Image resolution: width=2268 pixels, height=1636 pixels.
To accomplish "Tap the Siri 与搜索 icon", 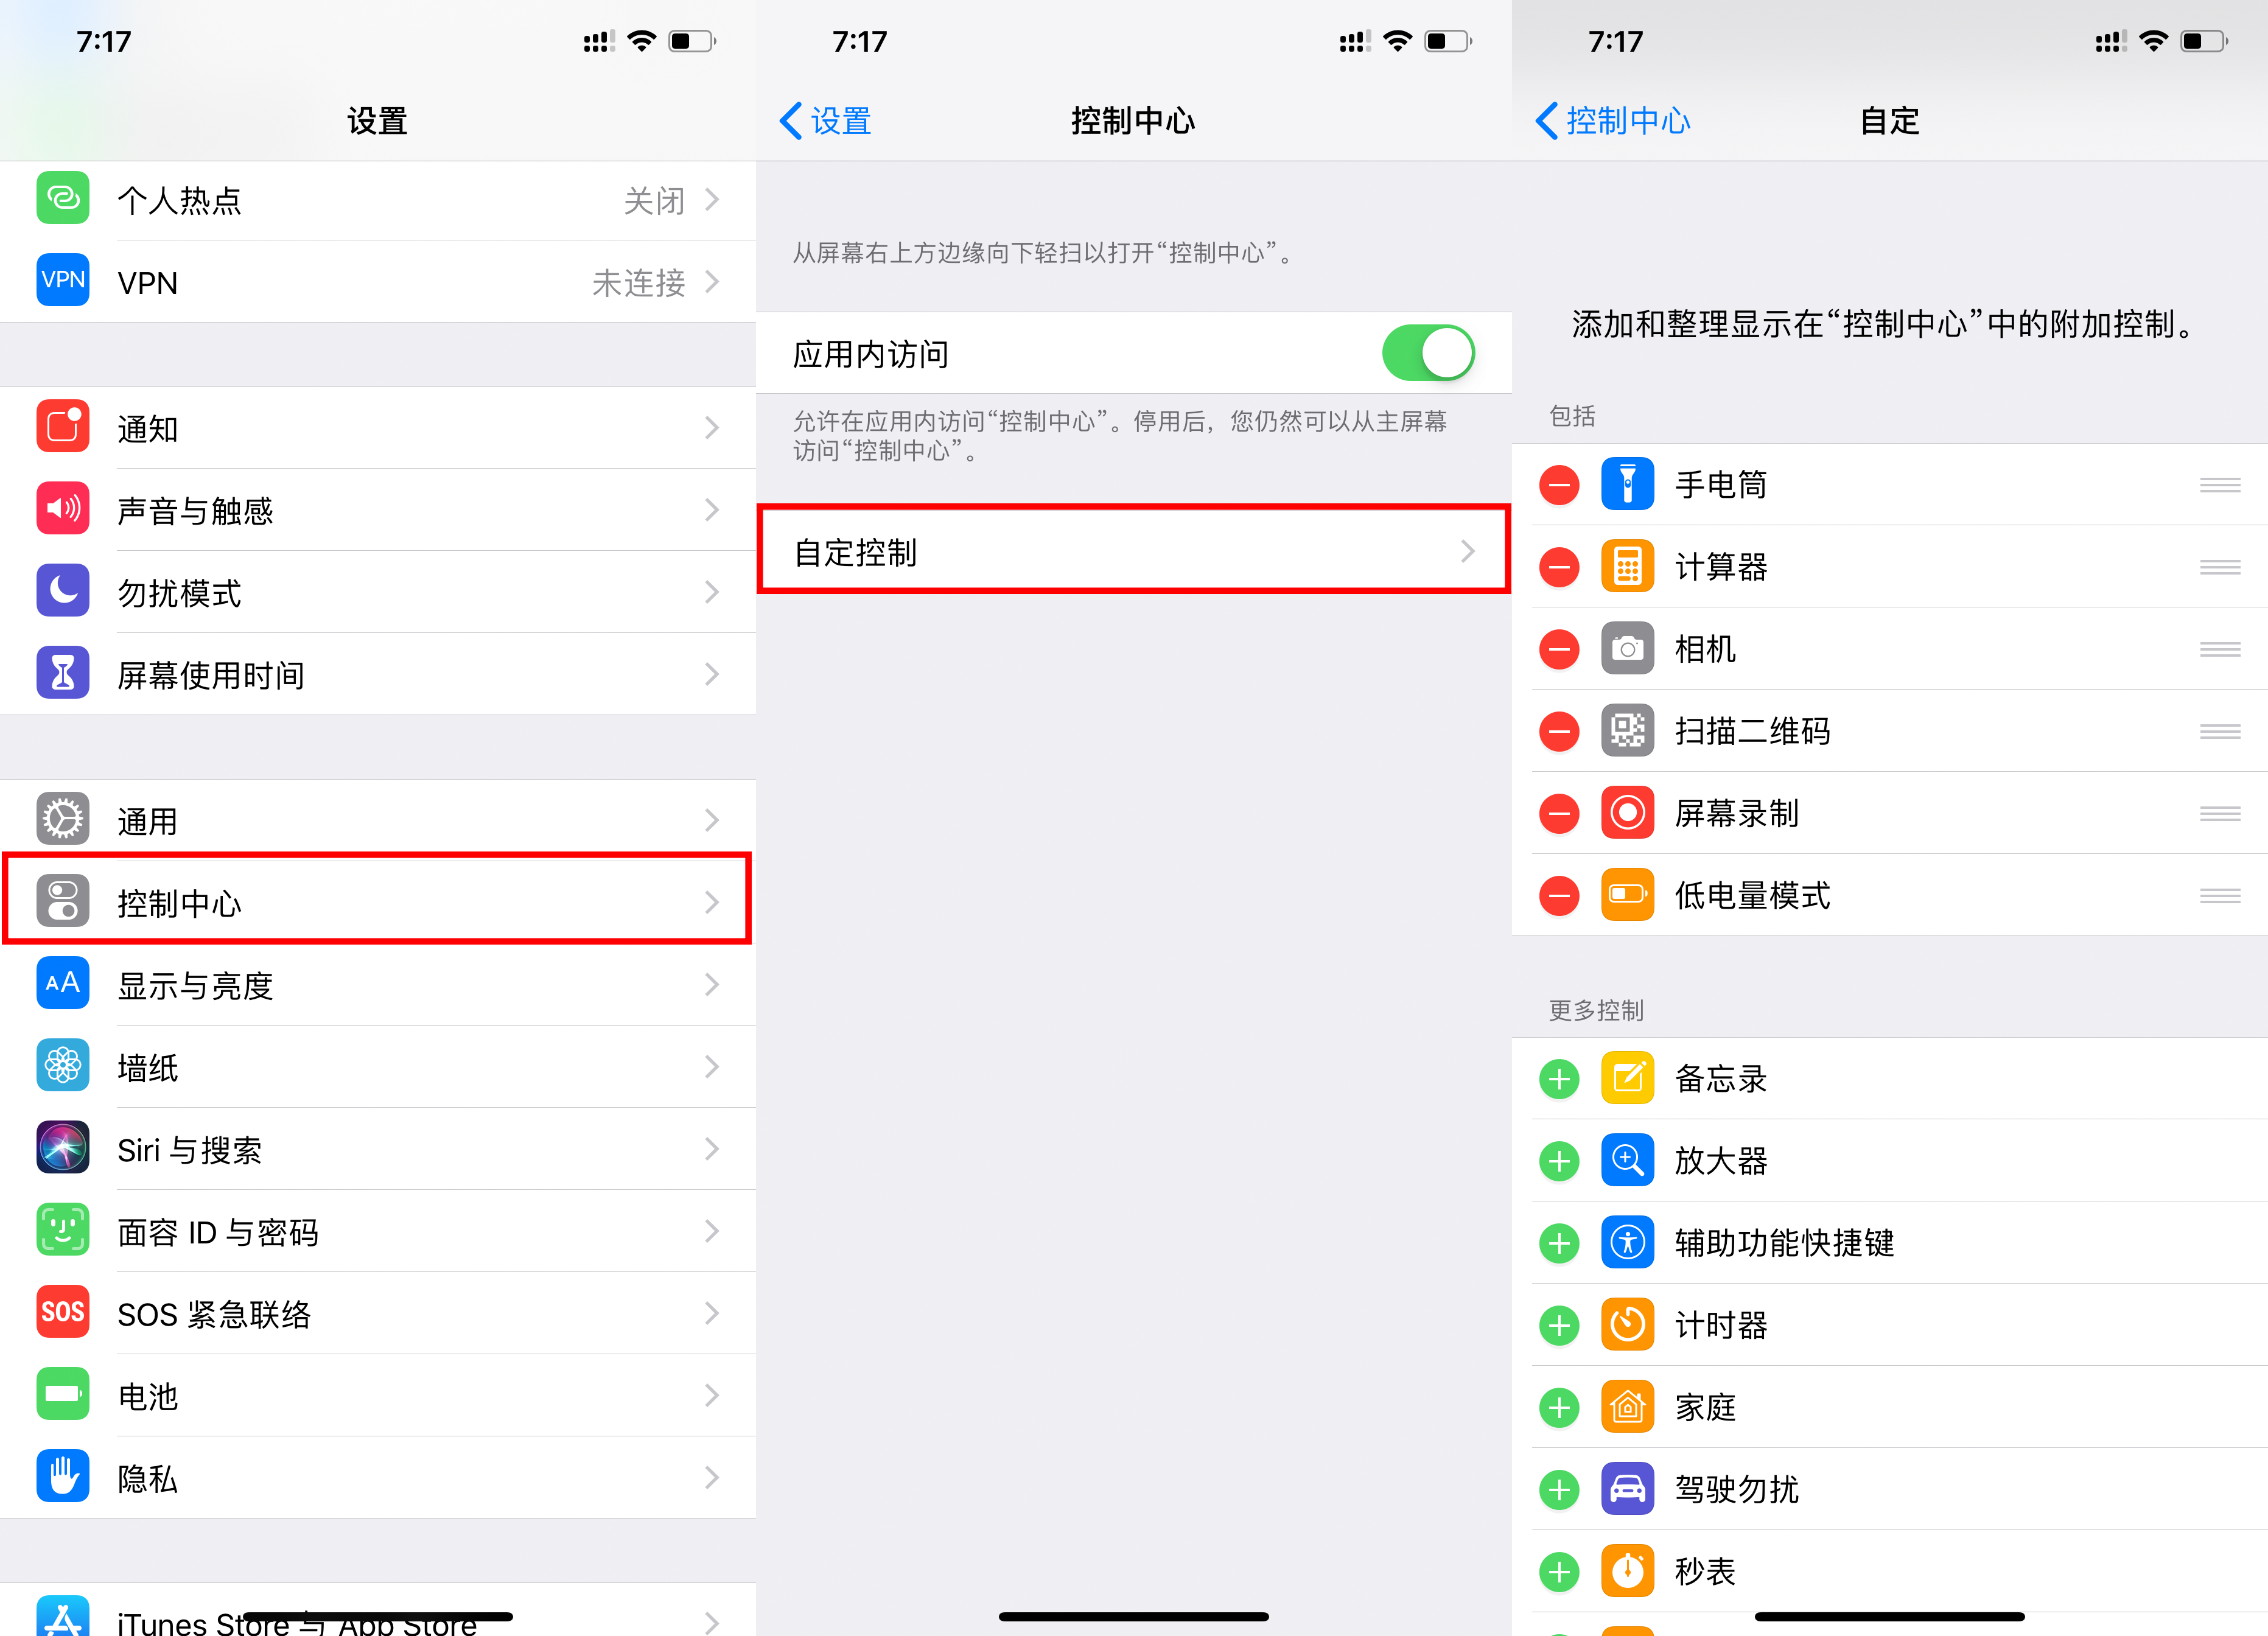I will coord(63,1149).
